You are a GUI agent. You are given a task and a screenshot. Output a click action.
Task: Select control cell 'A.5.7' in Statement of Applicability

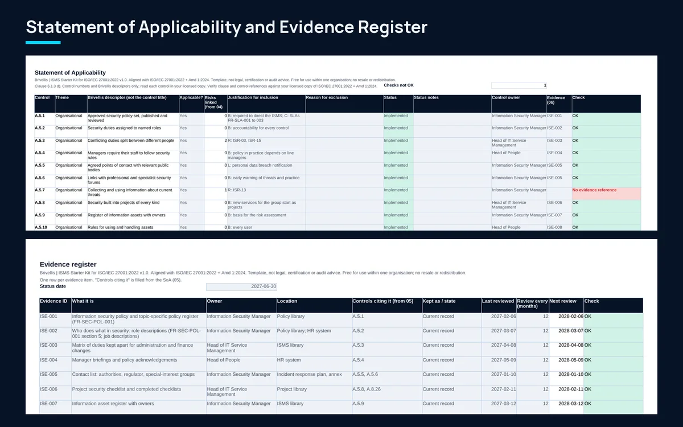[x=44, y=194]
